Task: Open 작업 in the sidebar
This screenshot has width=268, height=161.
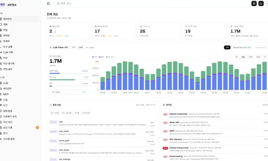Action: 20,30
